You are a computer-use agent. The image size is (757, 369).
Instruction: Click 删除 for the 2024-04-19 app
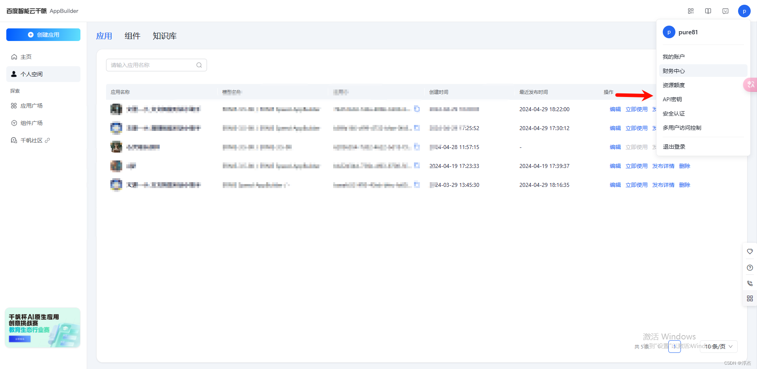(684, 166)
